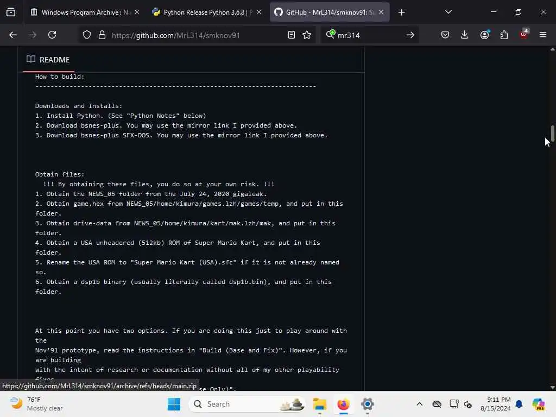Open uBlock Origin extension icon

tap(524, 34)
